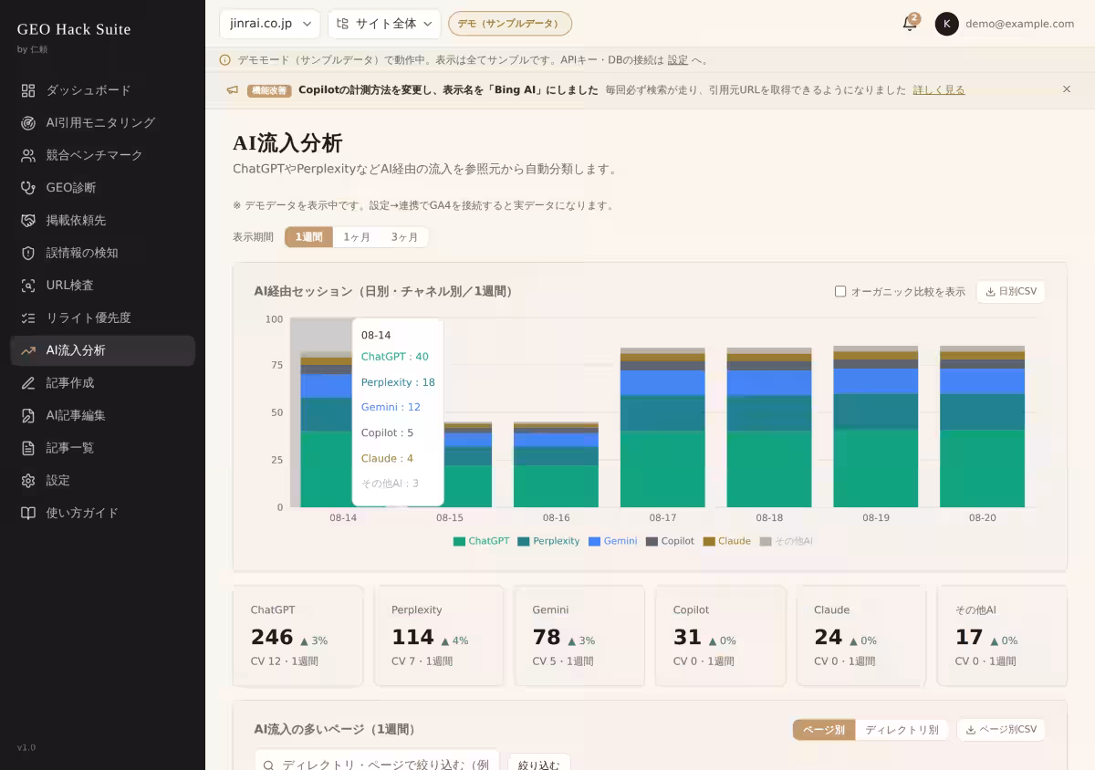
Task: Toggle Claude series in chart legend
Action: click(x=726, y=541)
